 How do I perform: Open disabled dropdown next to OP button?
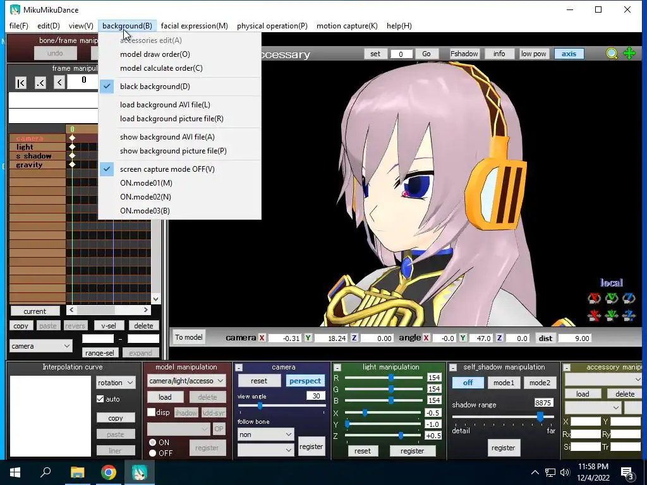click(x=179, y=429)
